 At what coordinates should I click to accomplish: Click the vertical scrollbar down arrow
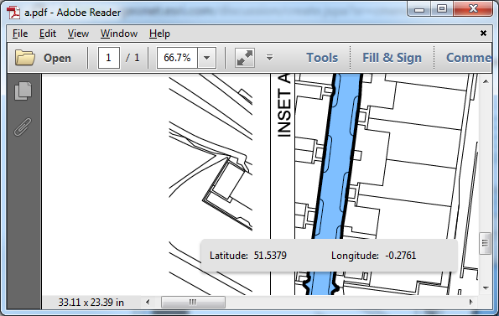coord(486,288)
